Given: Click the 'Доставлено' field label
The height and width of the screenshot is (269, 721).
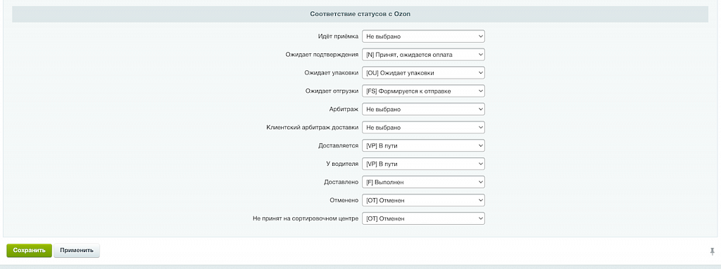Looking at the screenshot, I should [x=341, y=182].
